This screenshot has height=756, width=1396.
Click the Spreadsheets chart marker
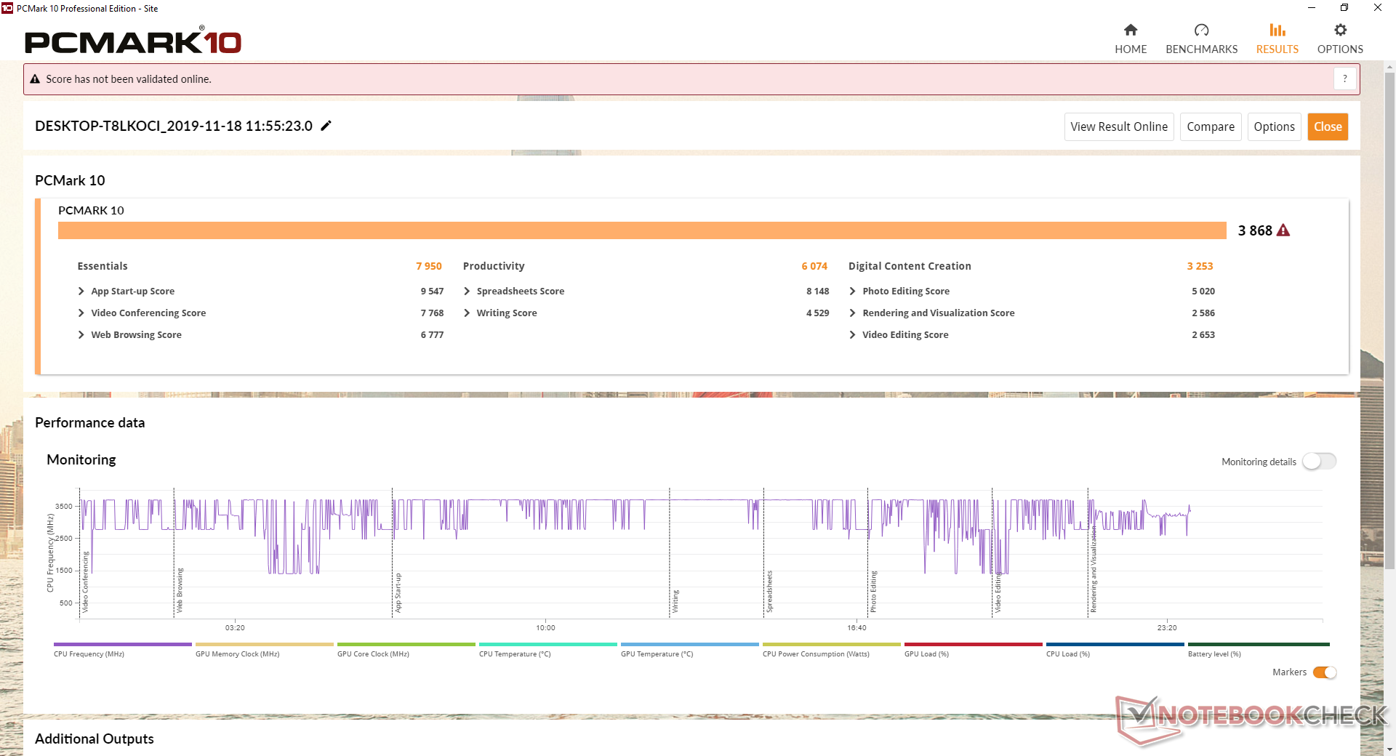(x=769, y=591)
